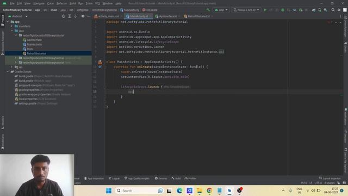Open the File menu
348x196 pixels.
(x=12, y=3)
